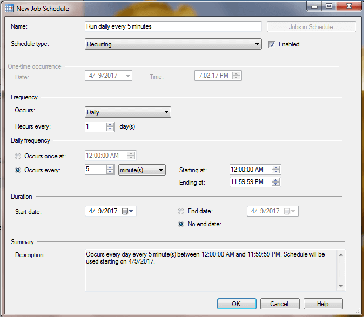This screenshot has height=317, width=364.
Task: Click the Start date value 4/9/2017
Action: point(103,211)
